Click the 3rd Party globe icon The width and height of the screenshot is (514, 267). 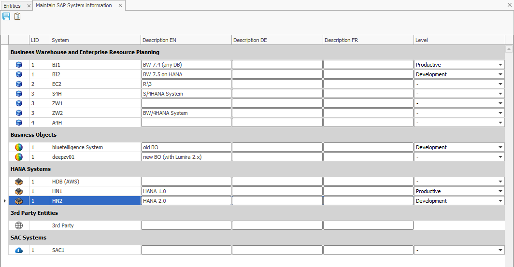pos(19,225)
